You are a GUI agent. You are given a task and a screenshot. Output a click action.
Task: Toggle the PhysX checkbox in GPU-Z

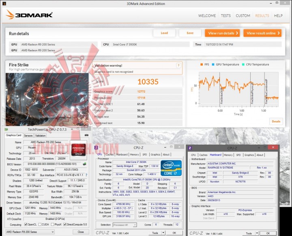[52, 225]
